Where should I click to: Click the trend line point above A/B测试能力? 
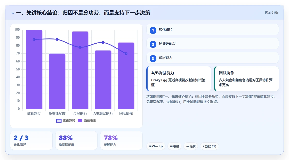103,43
